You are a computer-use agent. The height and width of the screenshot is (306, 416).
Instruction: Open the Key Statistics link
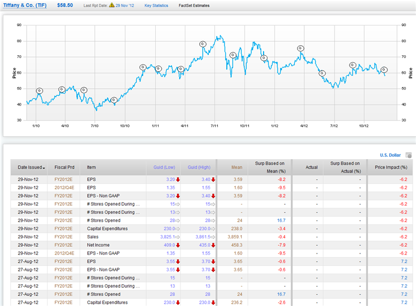(x=156, y=6)
